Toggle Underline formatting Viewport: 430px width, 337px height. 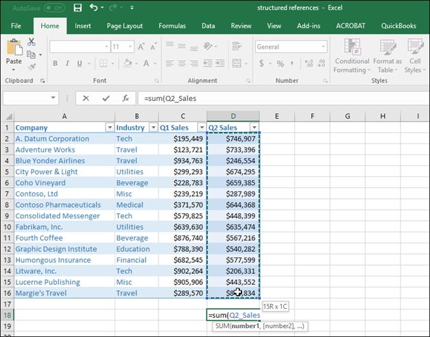(80, 63)
